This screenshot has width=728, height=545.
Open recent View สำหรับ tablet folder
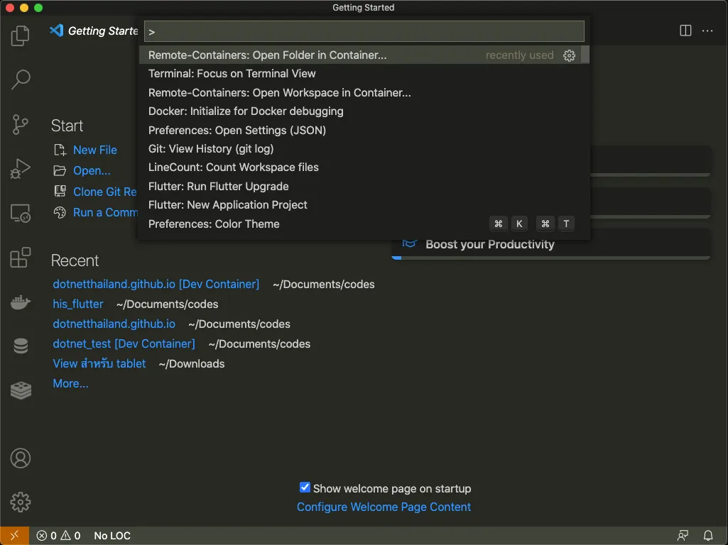coord(99,363)
